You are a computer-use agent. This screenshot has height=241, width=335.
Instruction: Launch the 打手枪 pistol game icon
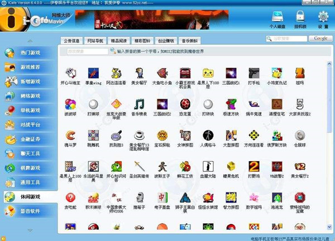click(254, 74)
